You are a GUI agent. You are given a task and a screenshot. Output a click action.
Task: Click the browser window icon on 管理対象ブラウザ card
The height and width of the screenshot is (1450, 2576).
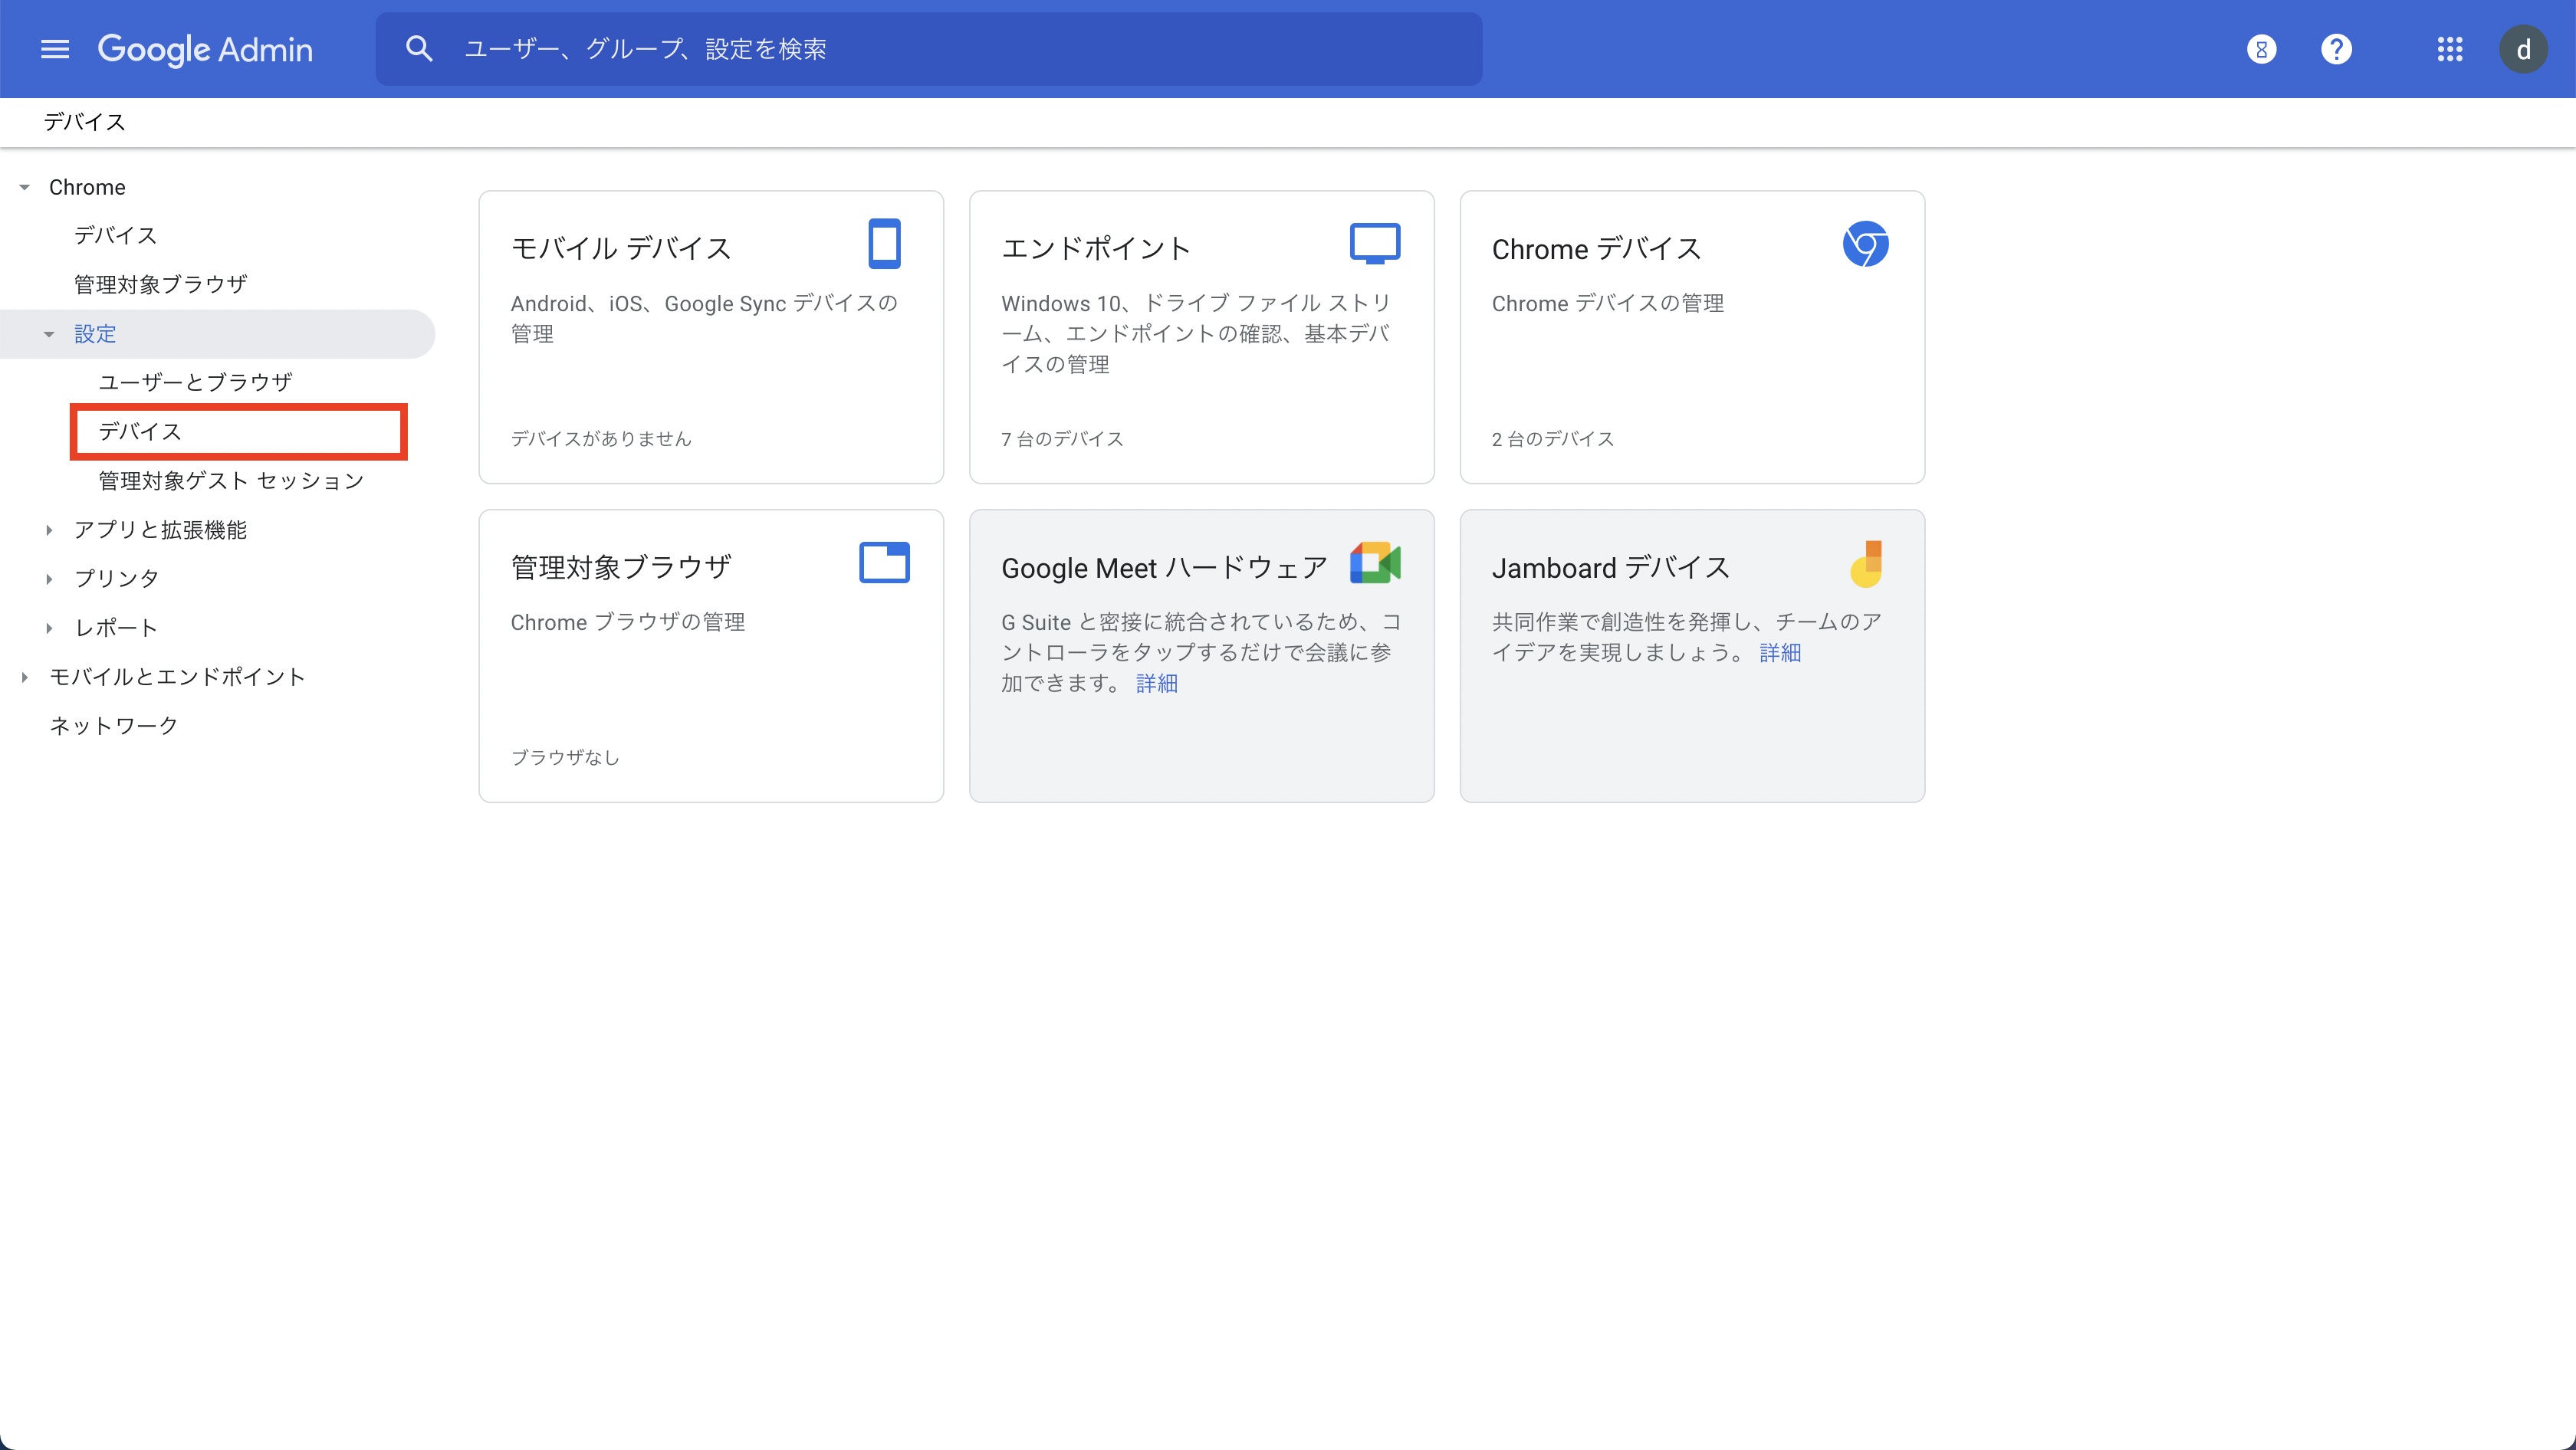tap(884, 563)
